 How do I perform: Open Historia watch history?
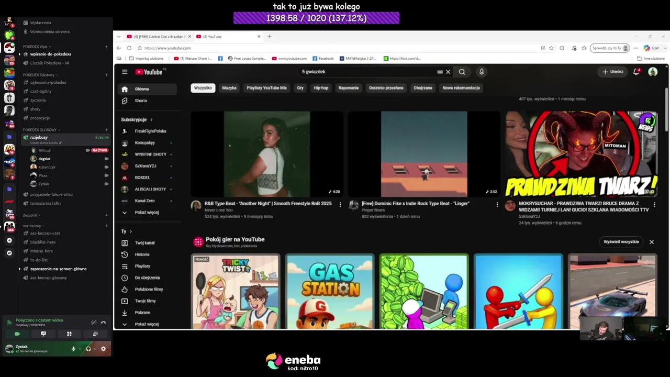[147, 254]
